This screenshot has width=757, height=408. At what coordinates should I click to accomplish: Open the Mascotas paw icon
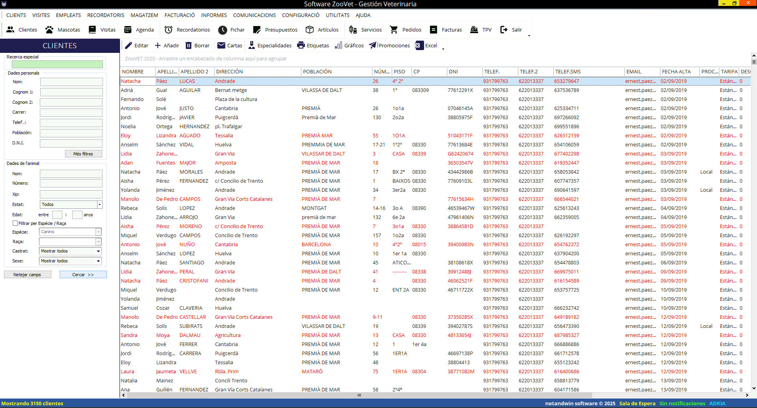tap(49, 30)
